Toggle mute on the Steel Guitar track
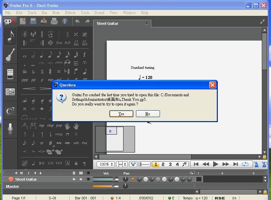This screenshot has width=271, height=200. [x=81, y=179]
